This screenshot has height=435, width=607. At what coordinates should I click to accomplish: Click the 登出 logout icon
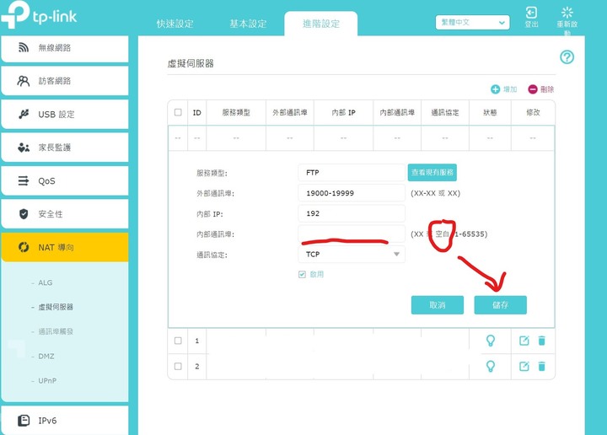click(531, 13)
